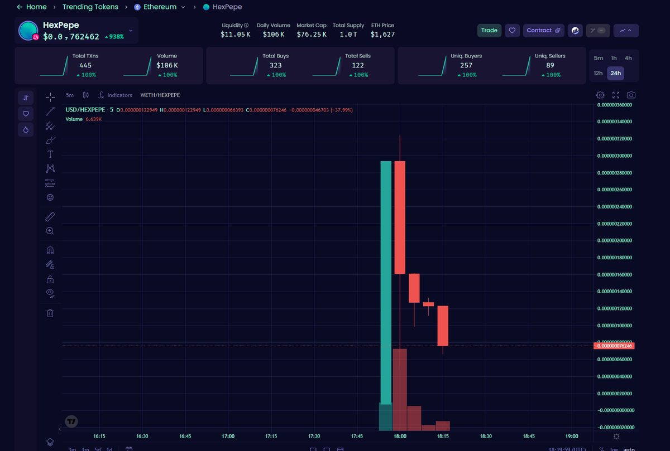
Task: Collapse the chart panel with line-chart chevron
Action: (626, 31)
